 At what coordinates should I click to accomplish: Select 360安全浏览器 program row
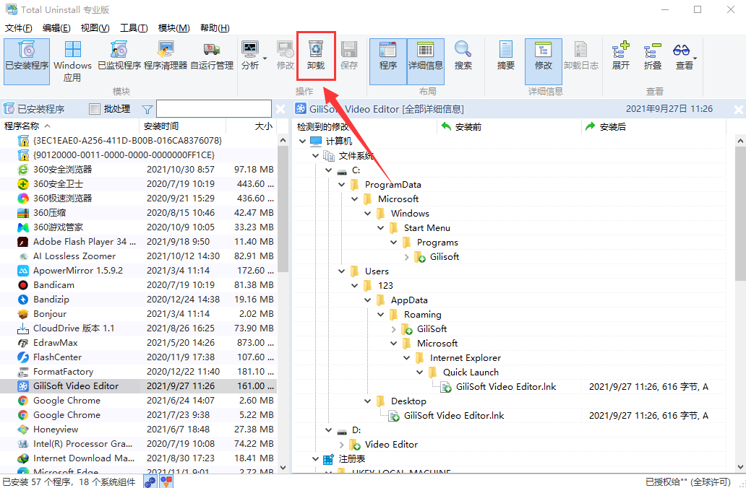point(139,169)
